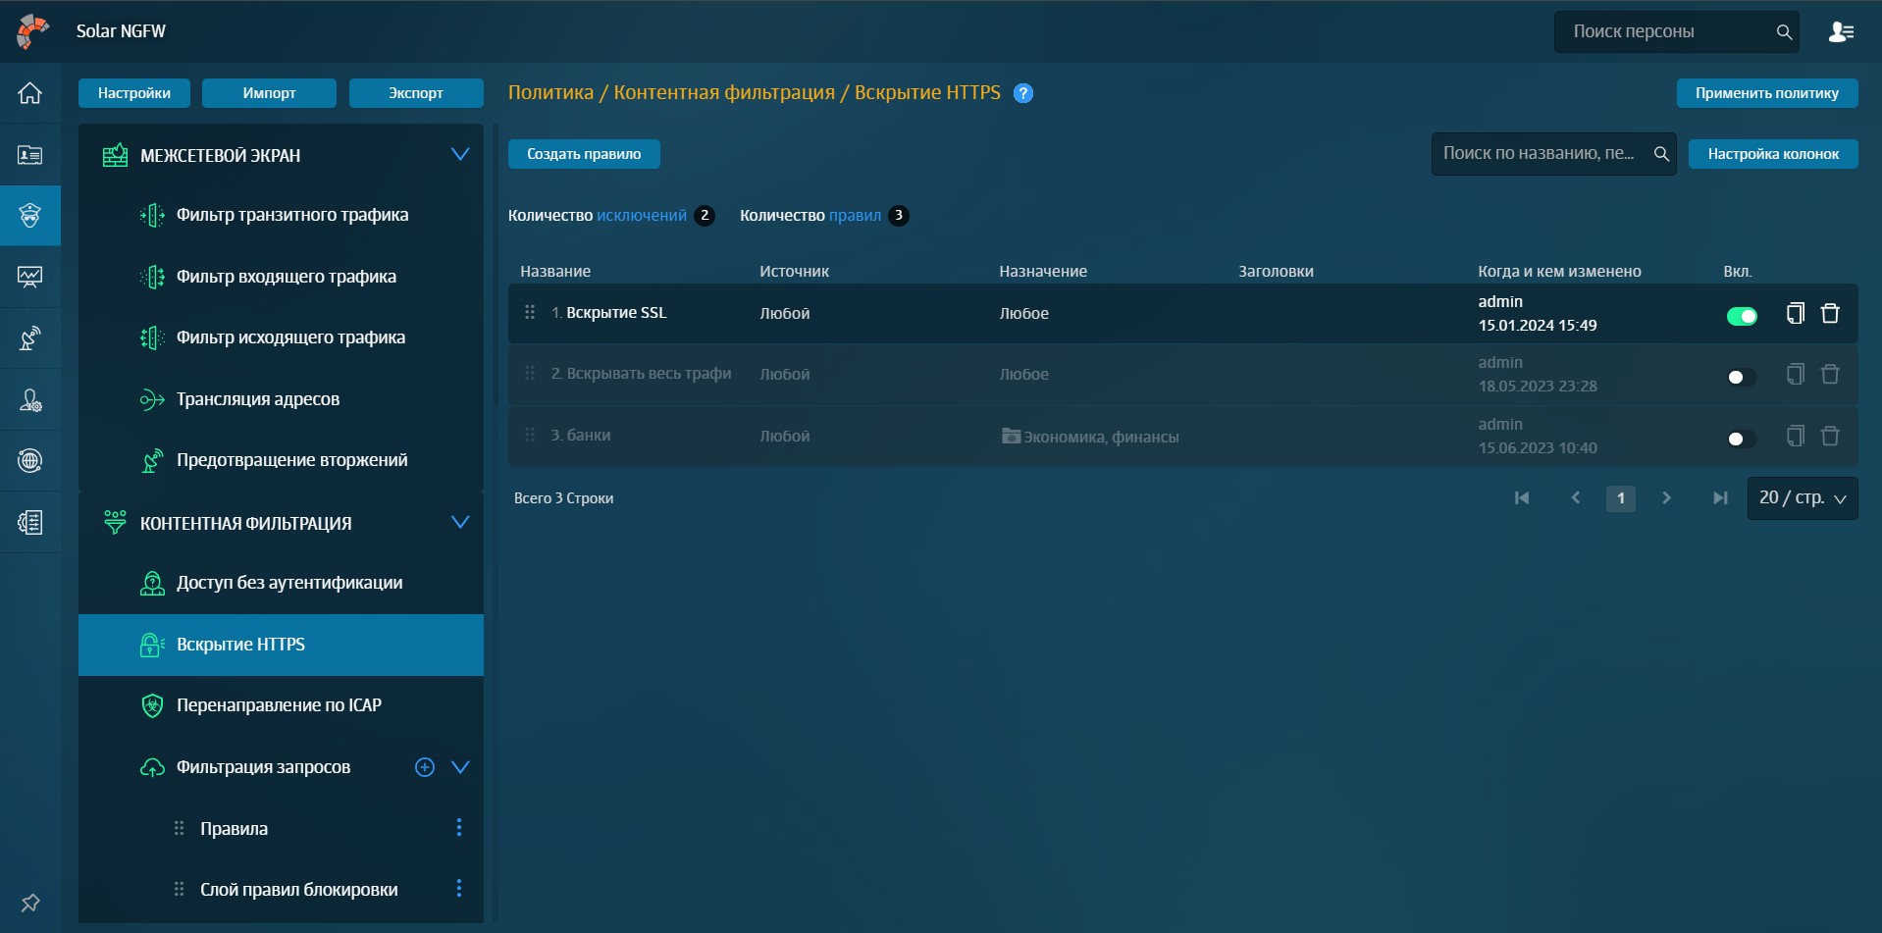The width and height of the screenshot is (1882, 933).
Task: Open the исключений link
Action: pyautogui.click(x=642, y=216)
